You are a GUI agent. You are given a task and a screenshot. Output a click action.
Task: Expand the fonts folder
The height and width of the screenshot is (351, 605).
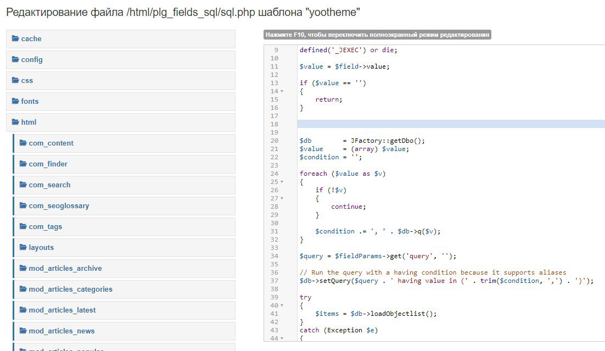coord(121,101)
